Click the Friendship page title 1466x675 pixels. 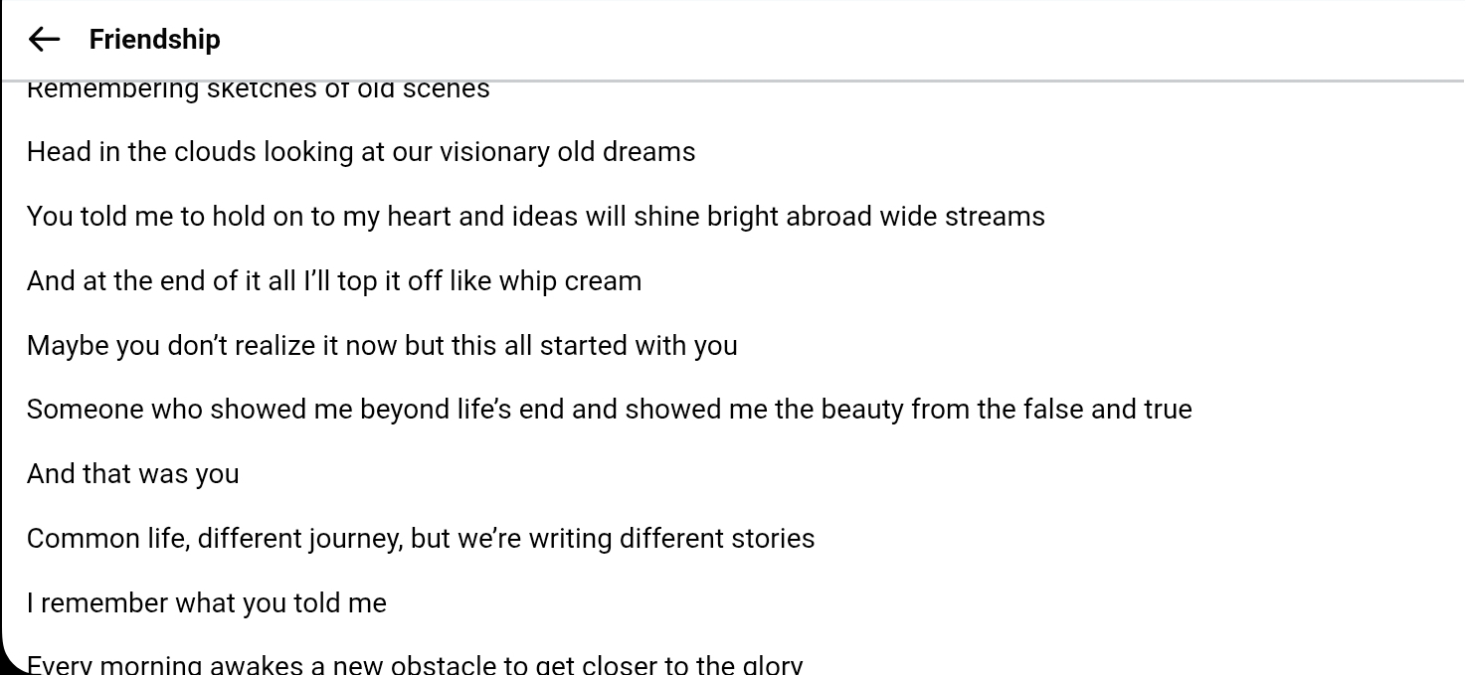pos(154,40)
